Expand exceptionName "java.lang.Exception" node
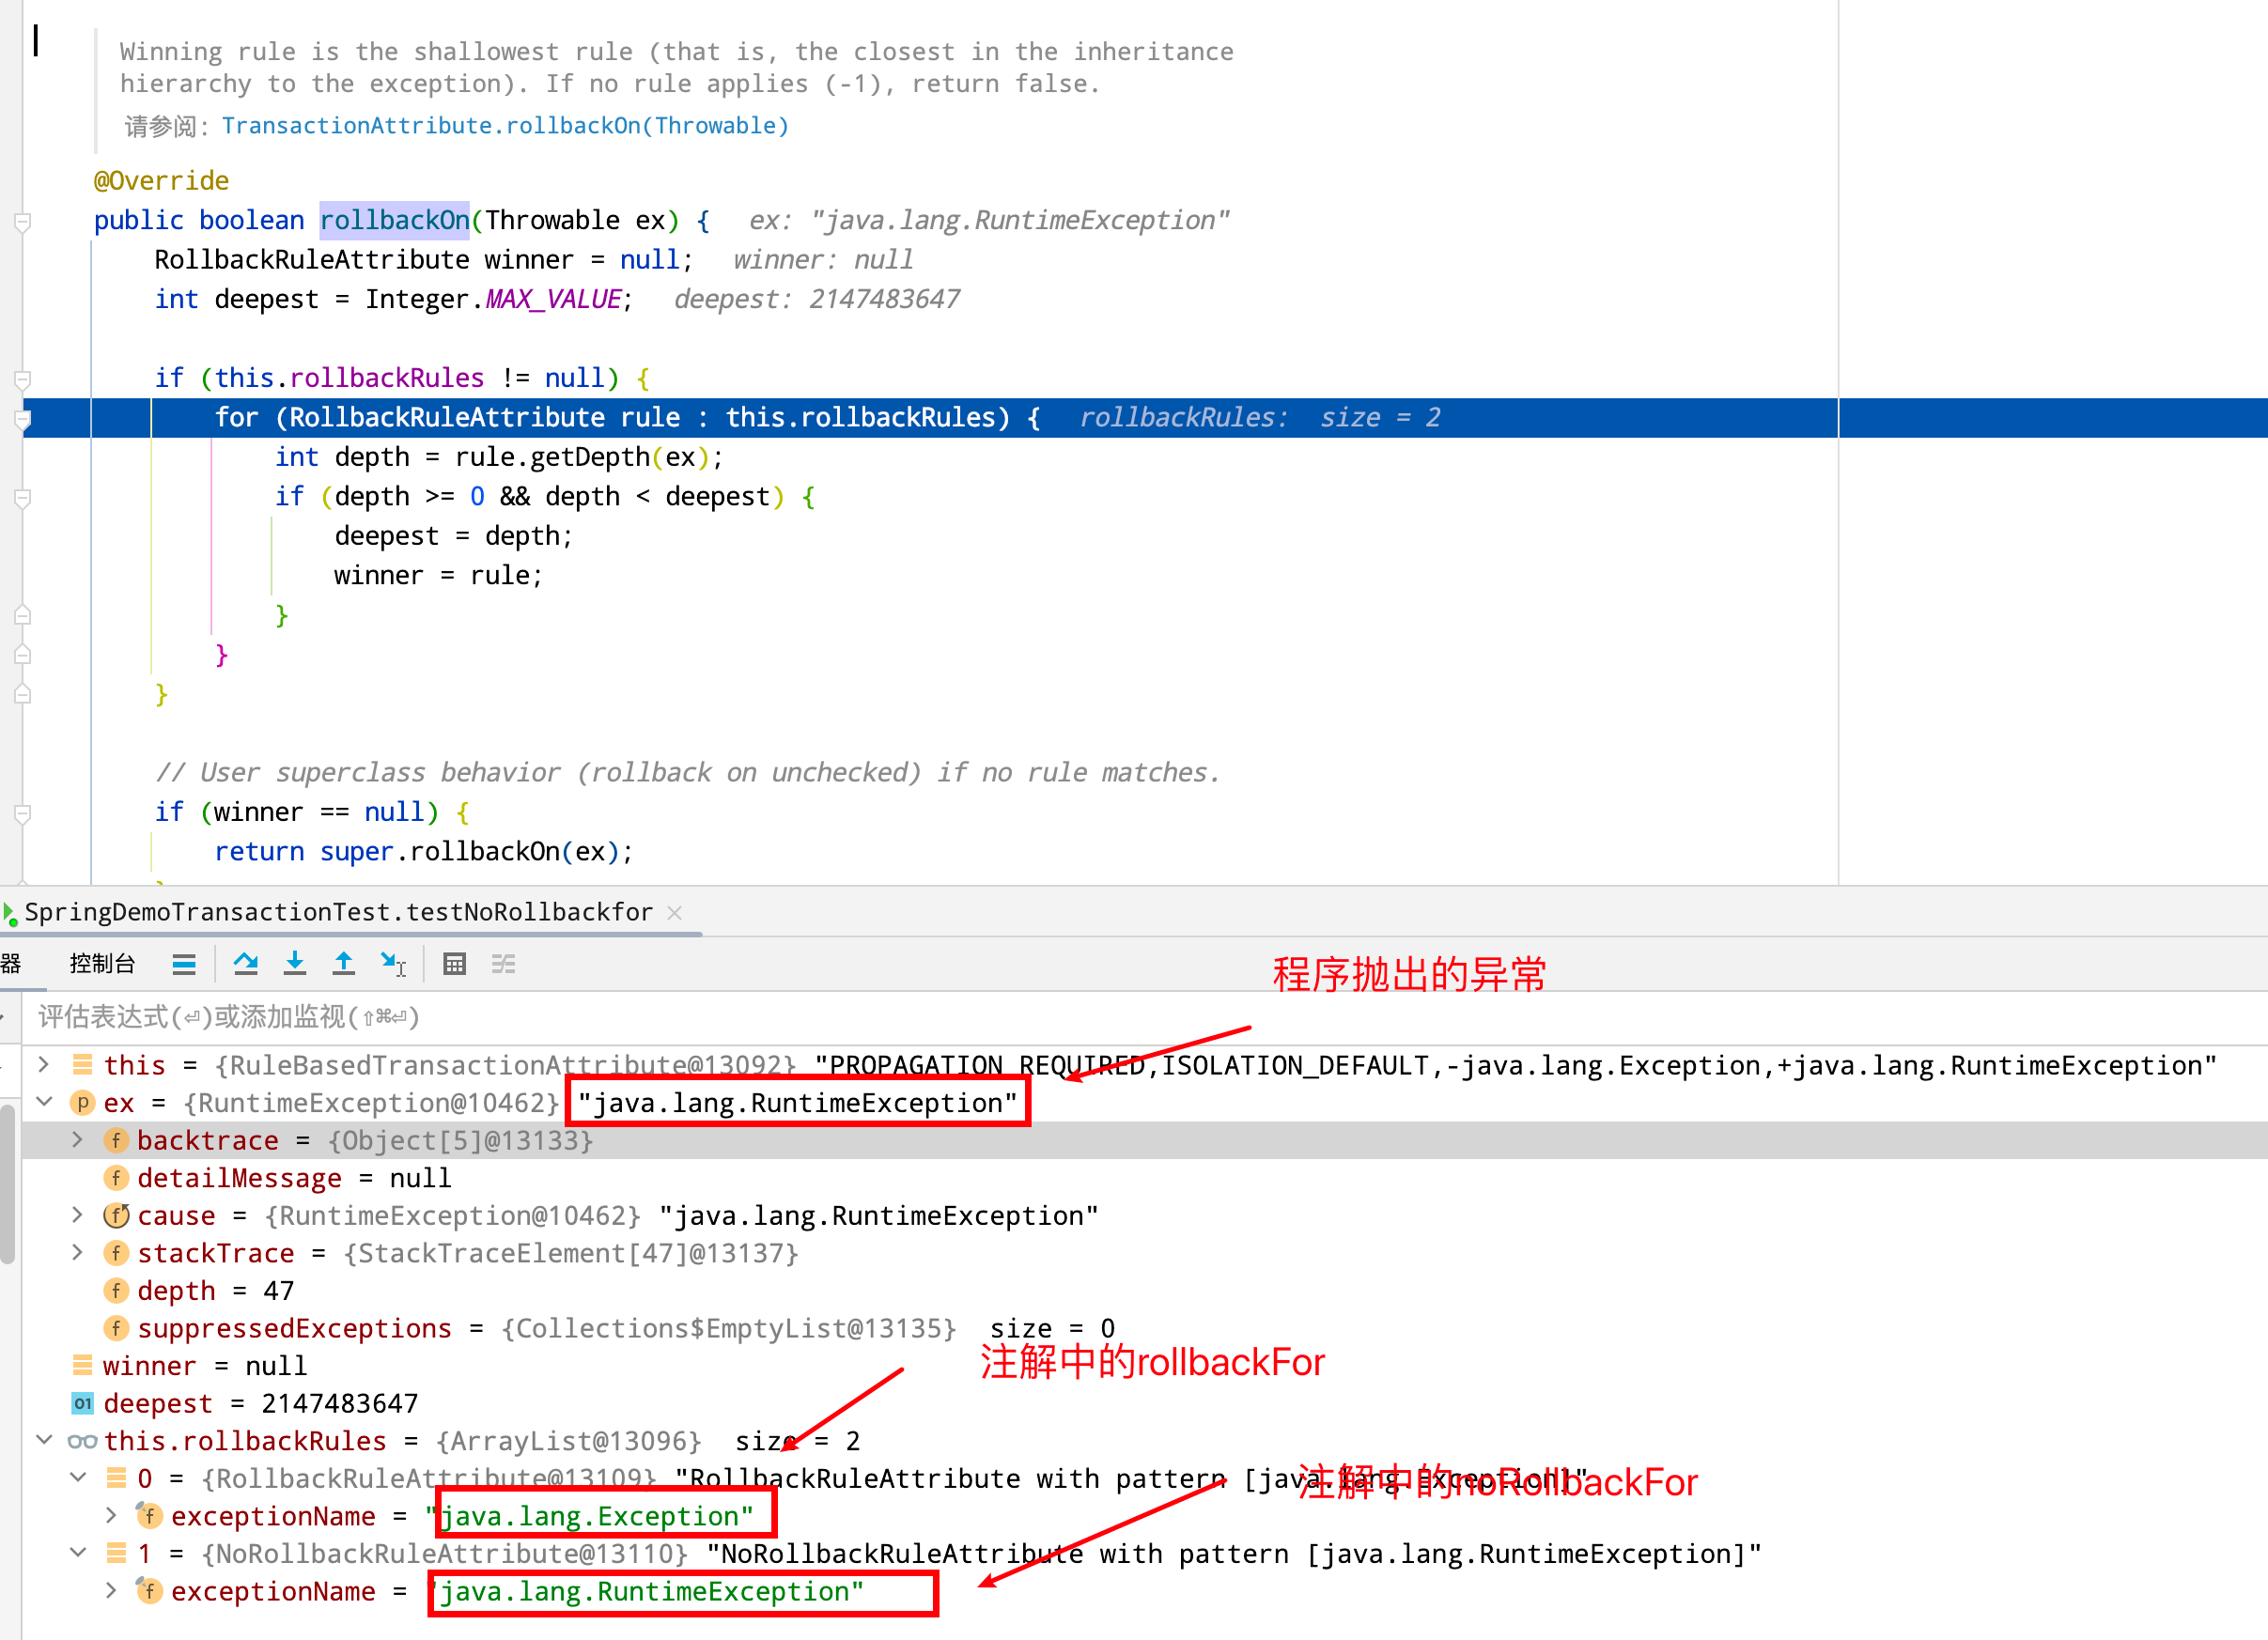 [x=111, y=1516]
